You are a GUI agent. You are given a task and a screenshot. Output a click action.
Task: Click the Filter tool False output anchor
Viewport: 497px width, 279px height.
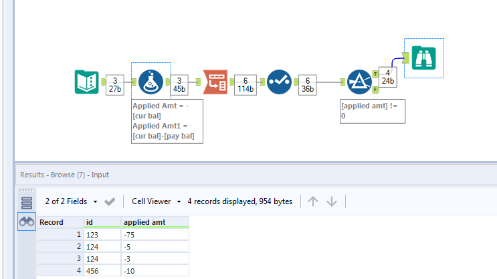[x=375, y=90]
